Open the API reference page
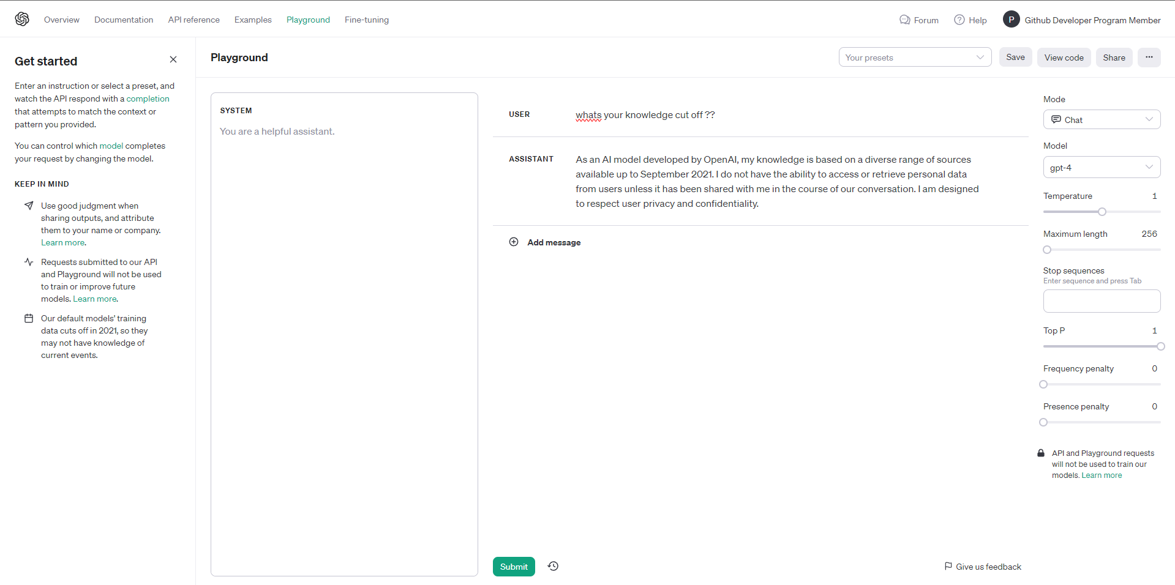Image resolution: width=1175 pixels, height=585 pixels. (x=193, y=20)
